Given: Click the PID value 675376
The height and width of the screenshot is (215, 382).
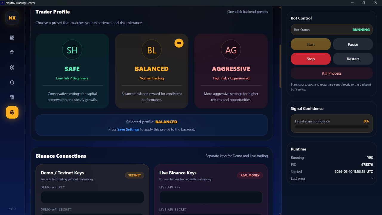Looking at the screenshot, I should 367,165.
